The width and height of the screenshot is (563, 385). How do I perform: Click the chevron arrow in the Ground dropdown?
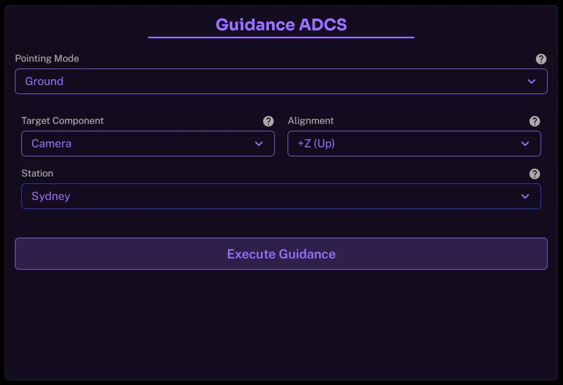(531, 81)
